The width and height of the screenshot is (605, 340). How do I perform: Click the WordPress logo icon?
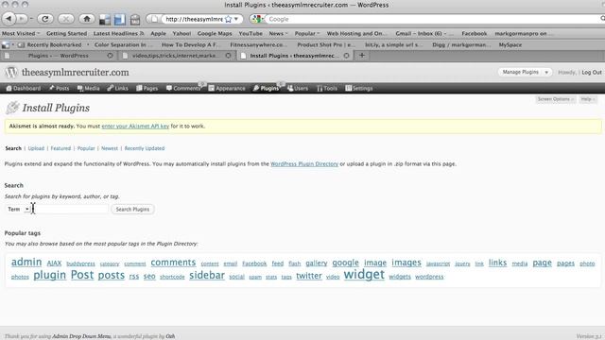click(11, 72)
